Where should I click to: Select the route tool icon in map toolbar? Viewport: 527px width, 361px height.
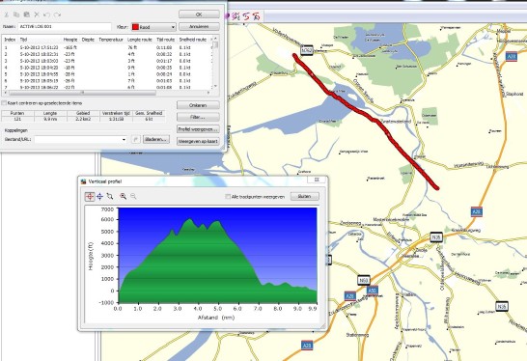pos(246,16)
